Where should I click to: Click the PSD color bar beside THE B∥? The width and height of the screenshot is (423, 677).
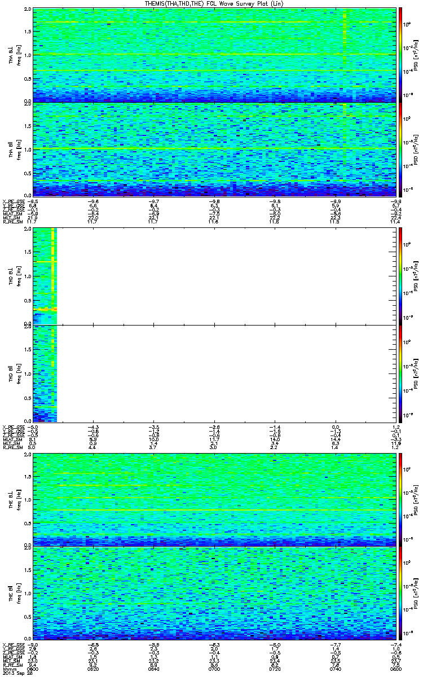click(x=400, y=593)
